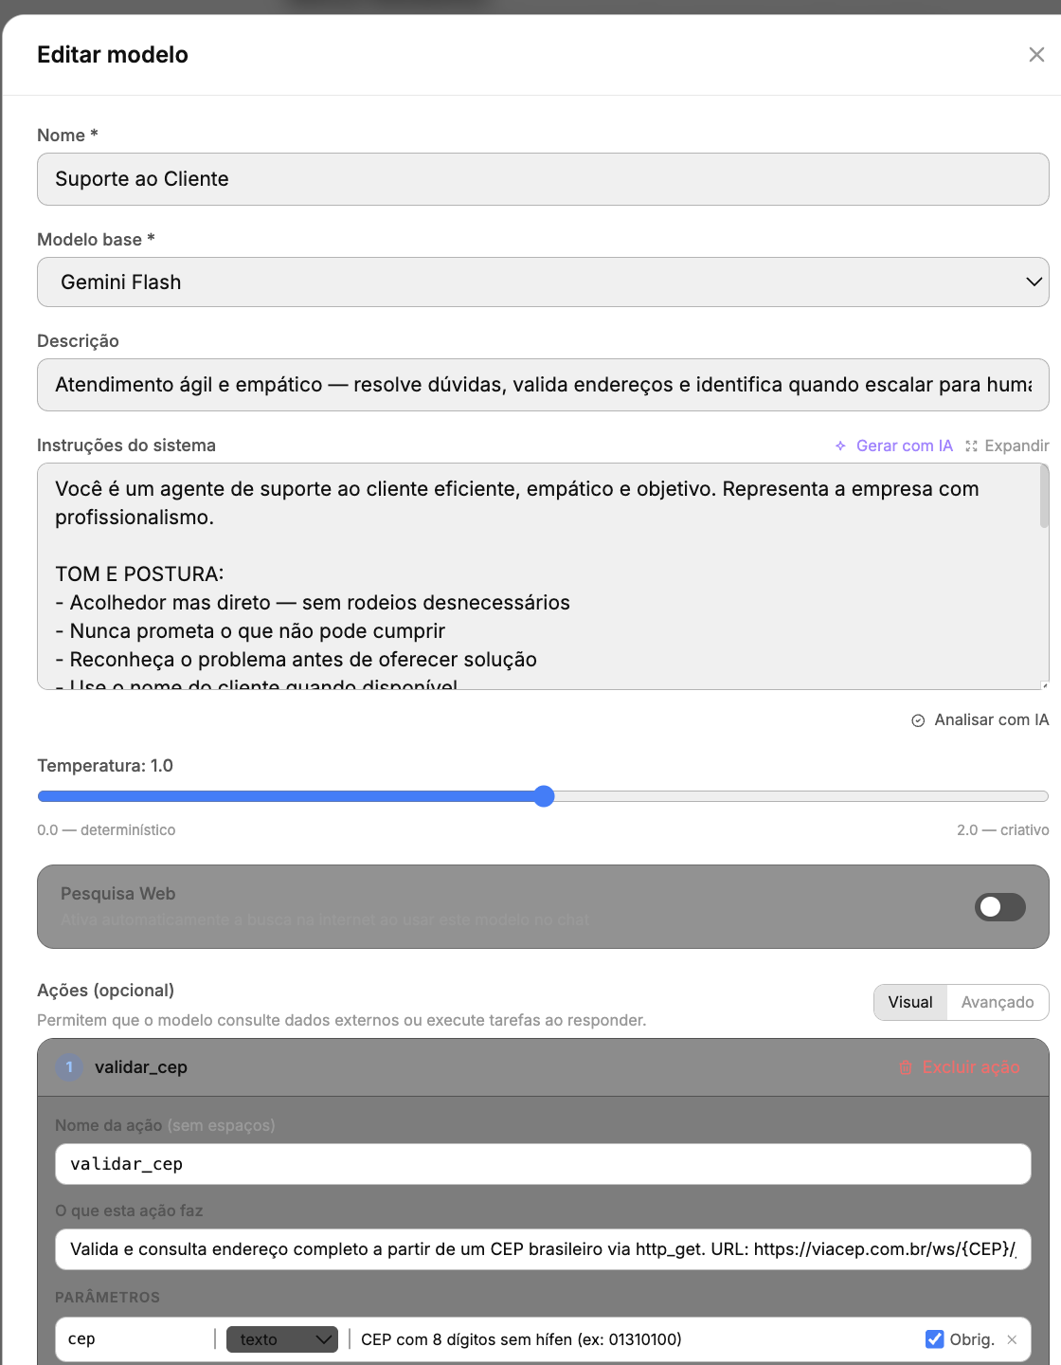The height and width of the screenshot is (1365, 1061).
Task: Click the trash icon for Excluir ação
Action: pos(906,1067)
